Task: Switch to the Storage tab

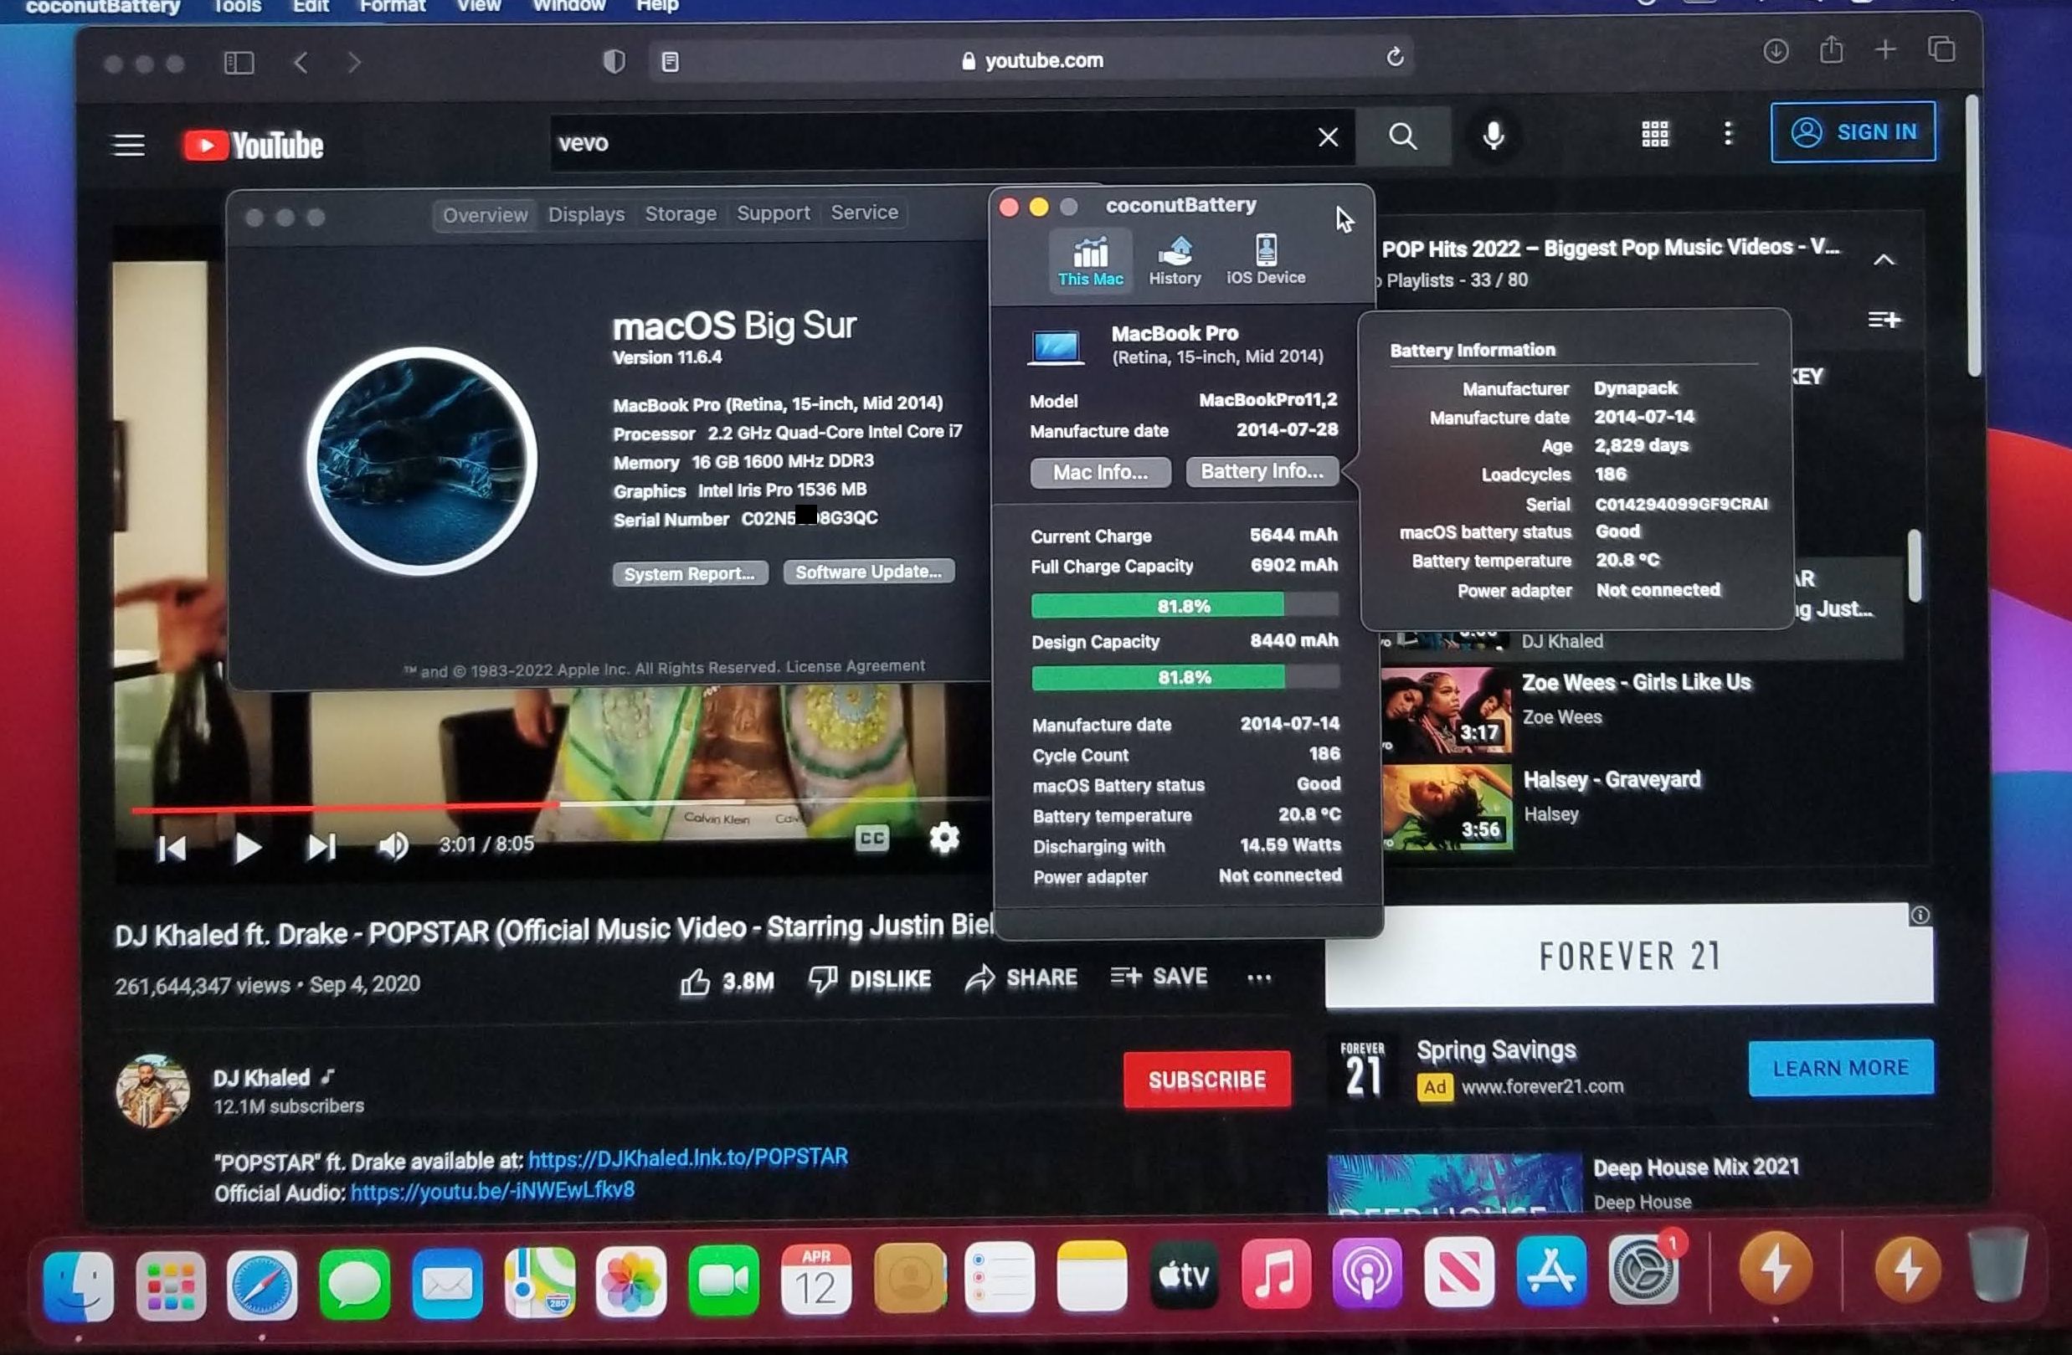Action: coord(680,214)
